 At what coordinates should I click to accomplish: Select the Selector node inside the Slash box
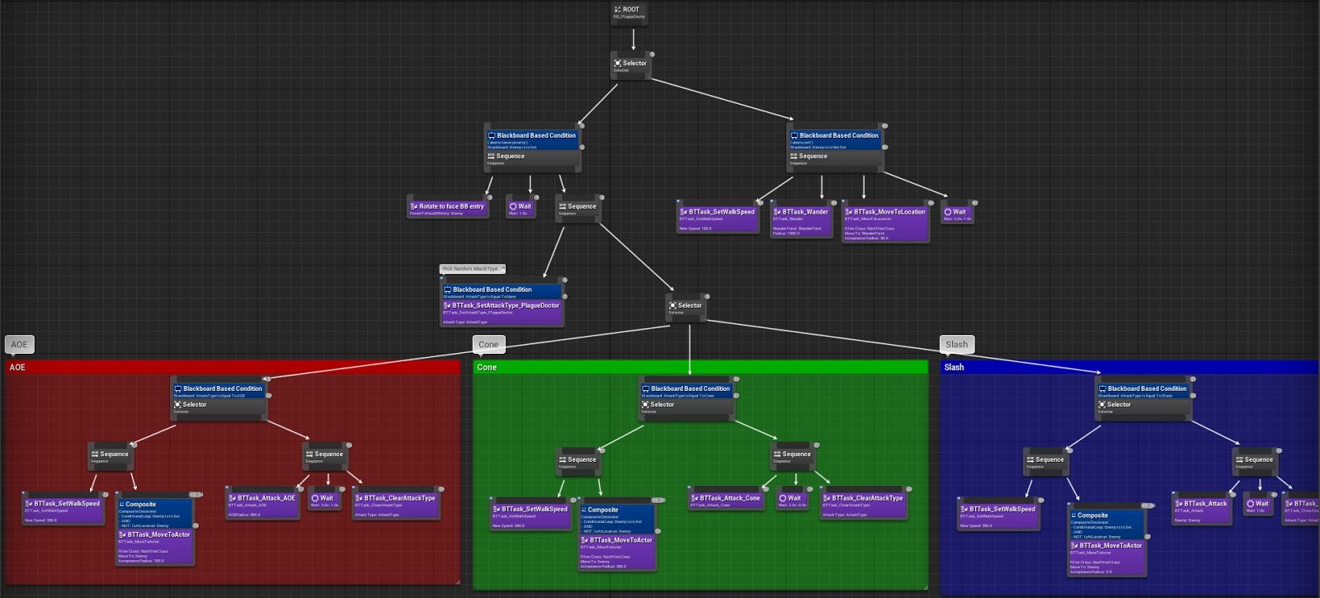point(1143,409)
